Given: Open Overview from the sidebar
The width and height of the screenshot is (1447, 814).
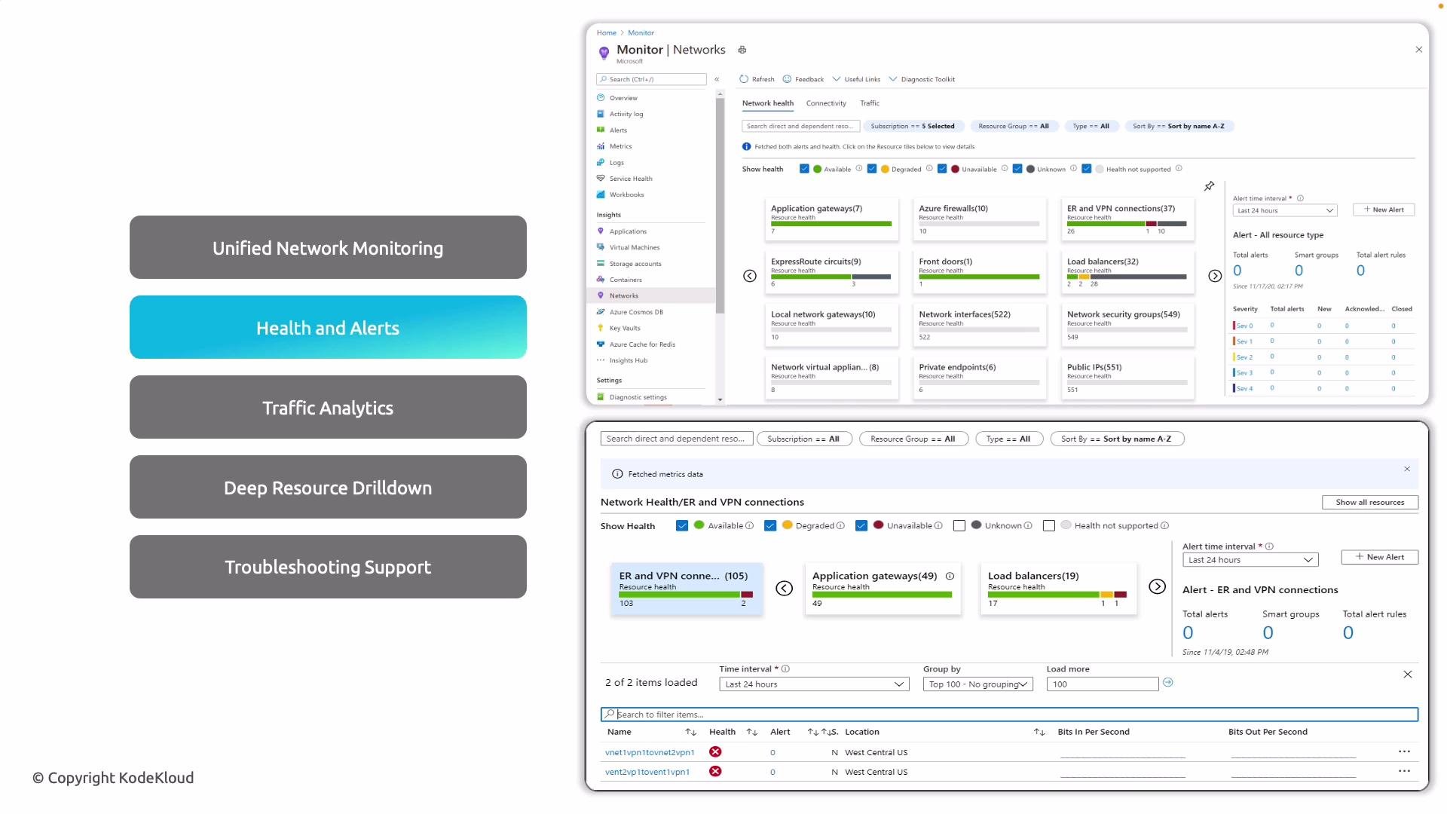Looking at the screenshot, I should [x=623, y=98].
